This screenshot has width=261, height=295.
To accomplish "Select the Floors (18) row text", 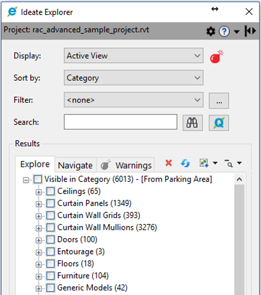I will (x=75, y=264).
